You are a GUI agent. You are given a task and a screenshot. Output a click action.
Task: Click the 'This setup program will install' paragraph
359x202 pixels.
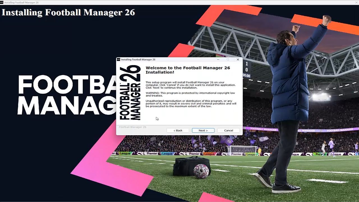coord(190,85)
